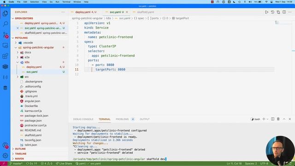
Task: Click UTF-8 encoding in status bar
Action: coord(264,164)
